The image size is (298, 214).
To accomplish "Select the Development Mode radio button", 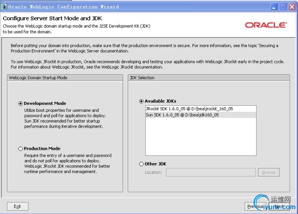I will coord(21,104).
